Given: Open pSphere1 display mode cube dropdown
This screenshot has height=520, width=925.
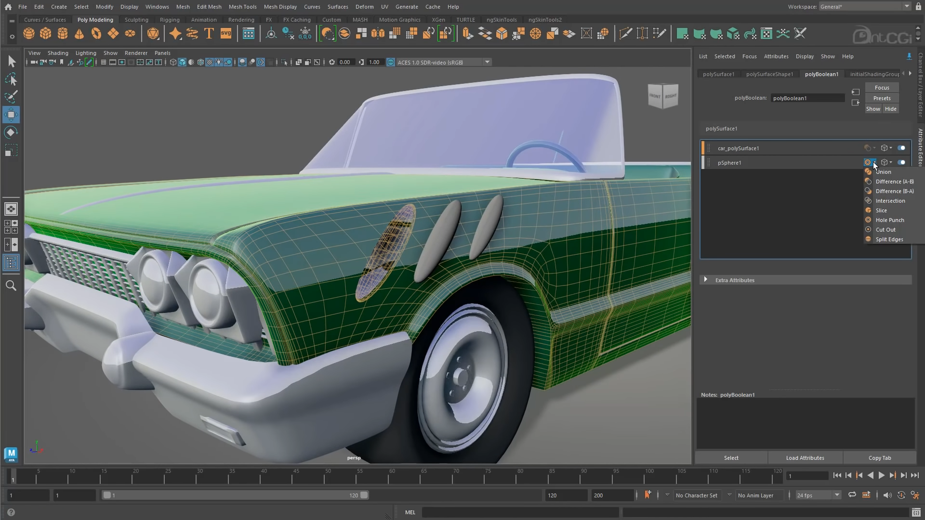Looking at the screenshot, I should (886, 163).
